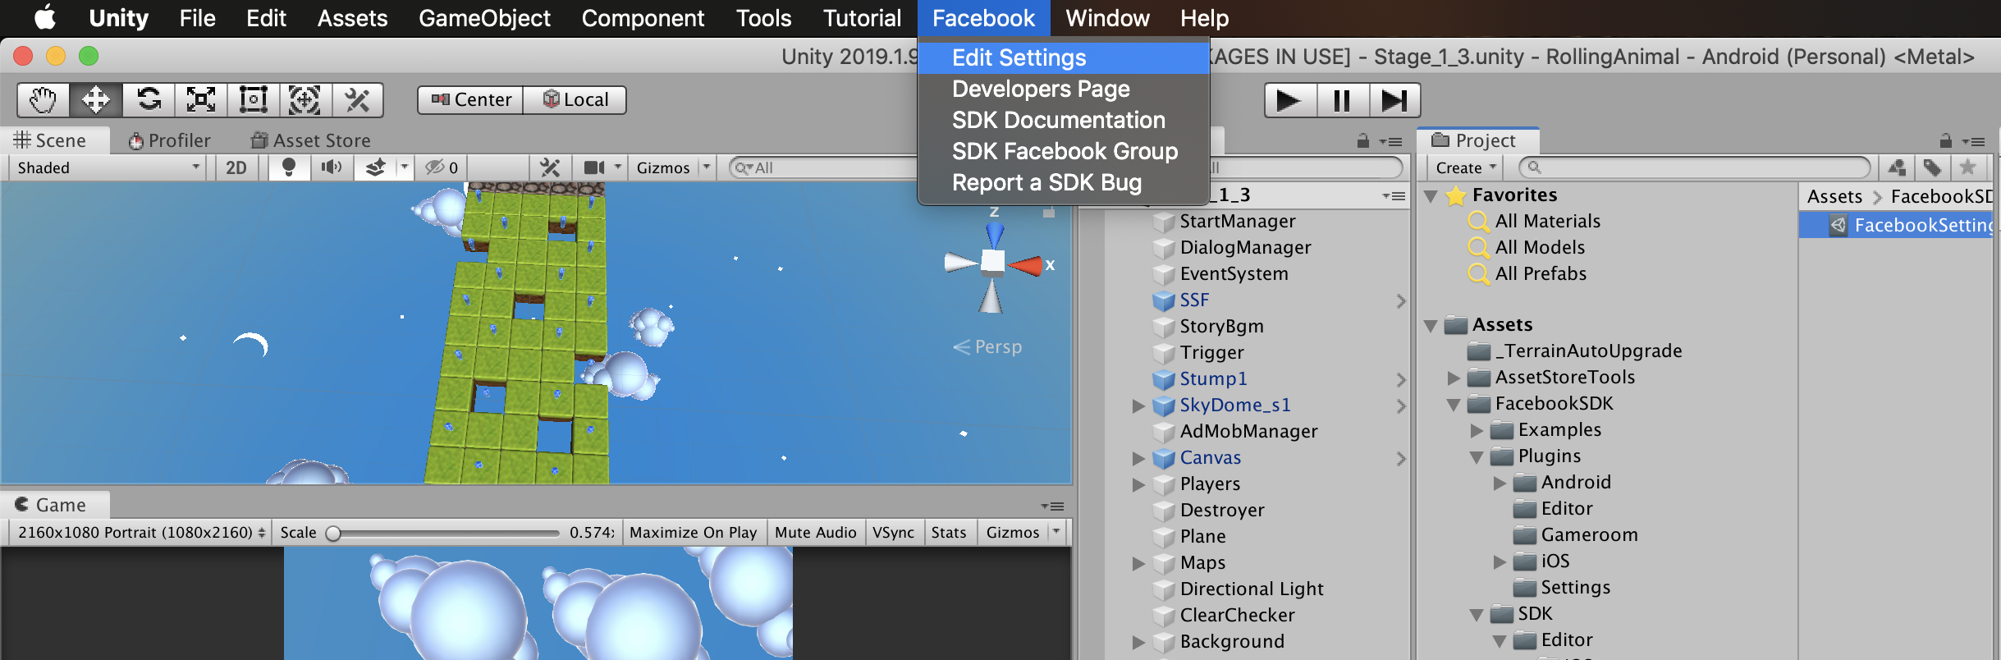Select the Move tool
2001x660 pixels.
pyautogui.click(x=96, y=100)
